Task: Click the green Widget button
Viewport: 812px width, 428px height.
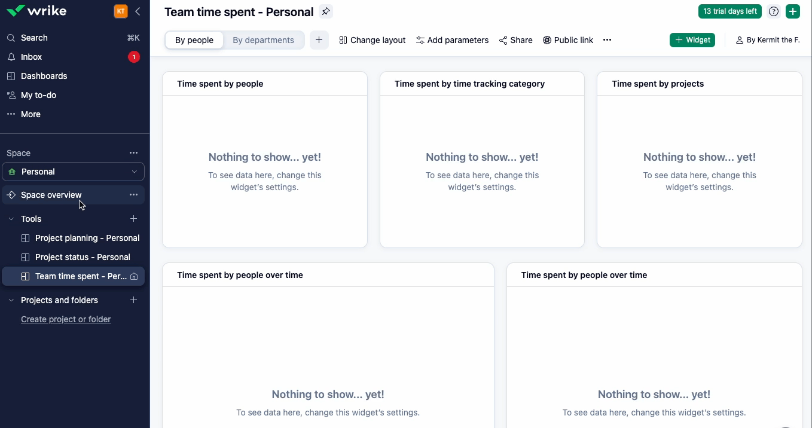Action: pos(692,40)
